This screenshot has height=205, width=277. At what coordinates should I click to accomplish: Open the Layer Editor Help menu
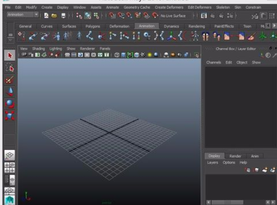point(243,163)
